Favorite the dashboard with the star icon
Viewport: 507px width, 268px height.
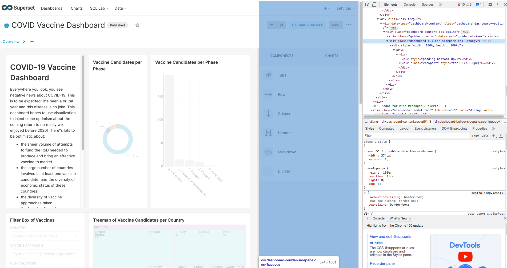[137, 25]
